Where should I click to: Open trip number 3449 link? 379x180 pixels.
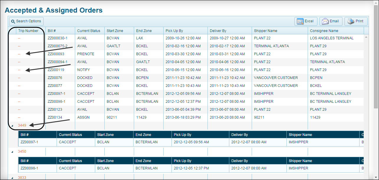tap(22, 125)
